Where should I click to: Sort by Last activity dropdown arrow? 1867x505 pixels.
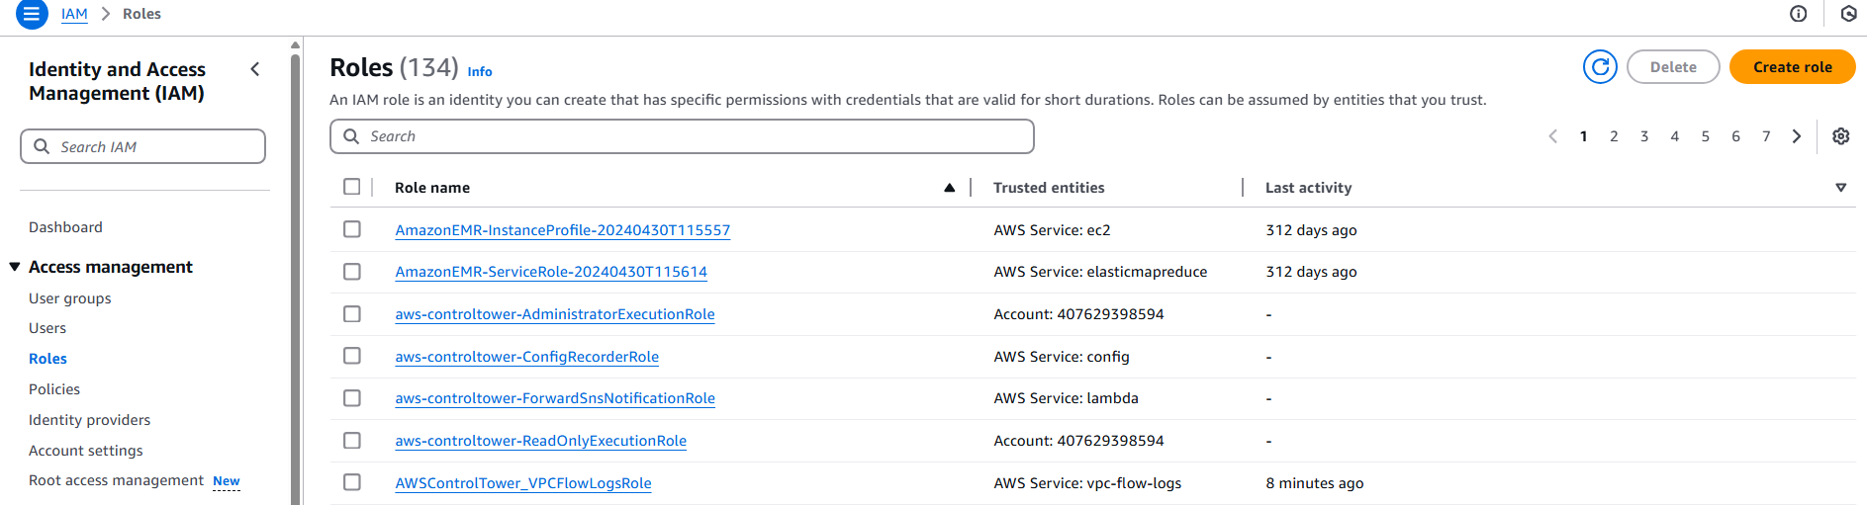click(1840, 188)
